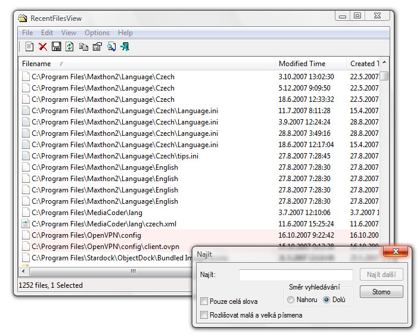
Task: Click the 'Storno' button
Action: [x=381, y=291]
